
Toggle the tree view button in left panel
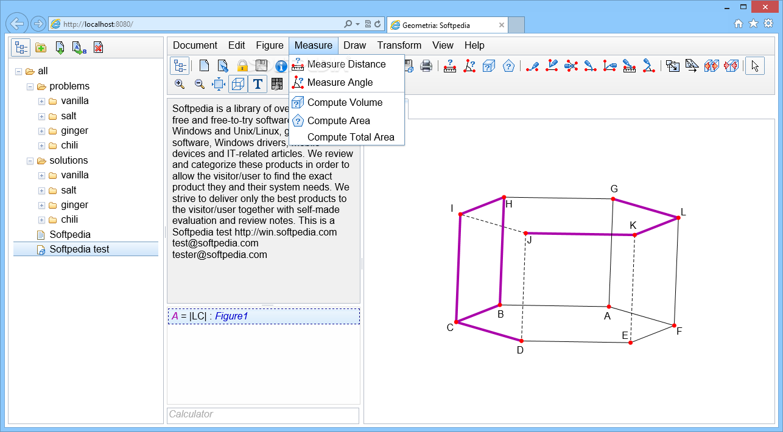(x=21, y=47)
